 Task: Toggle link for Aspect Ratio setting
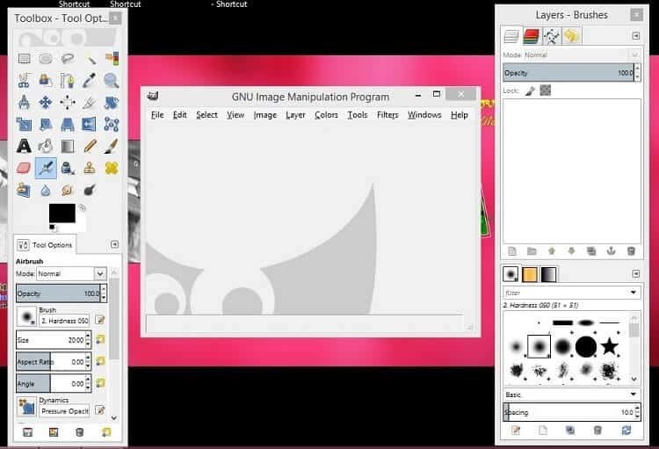(100, 361)
